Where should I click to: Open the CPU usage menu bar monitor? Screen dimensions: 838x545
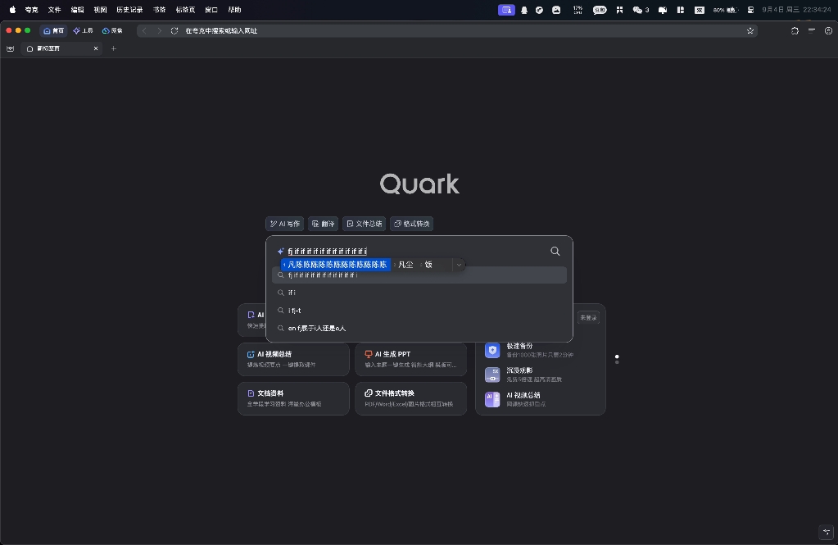coord(578,10)
